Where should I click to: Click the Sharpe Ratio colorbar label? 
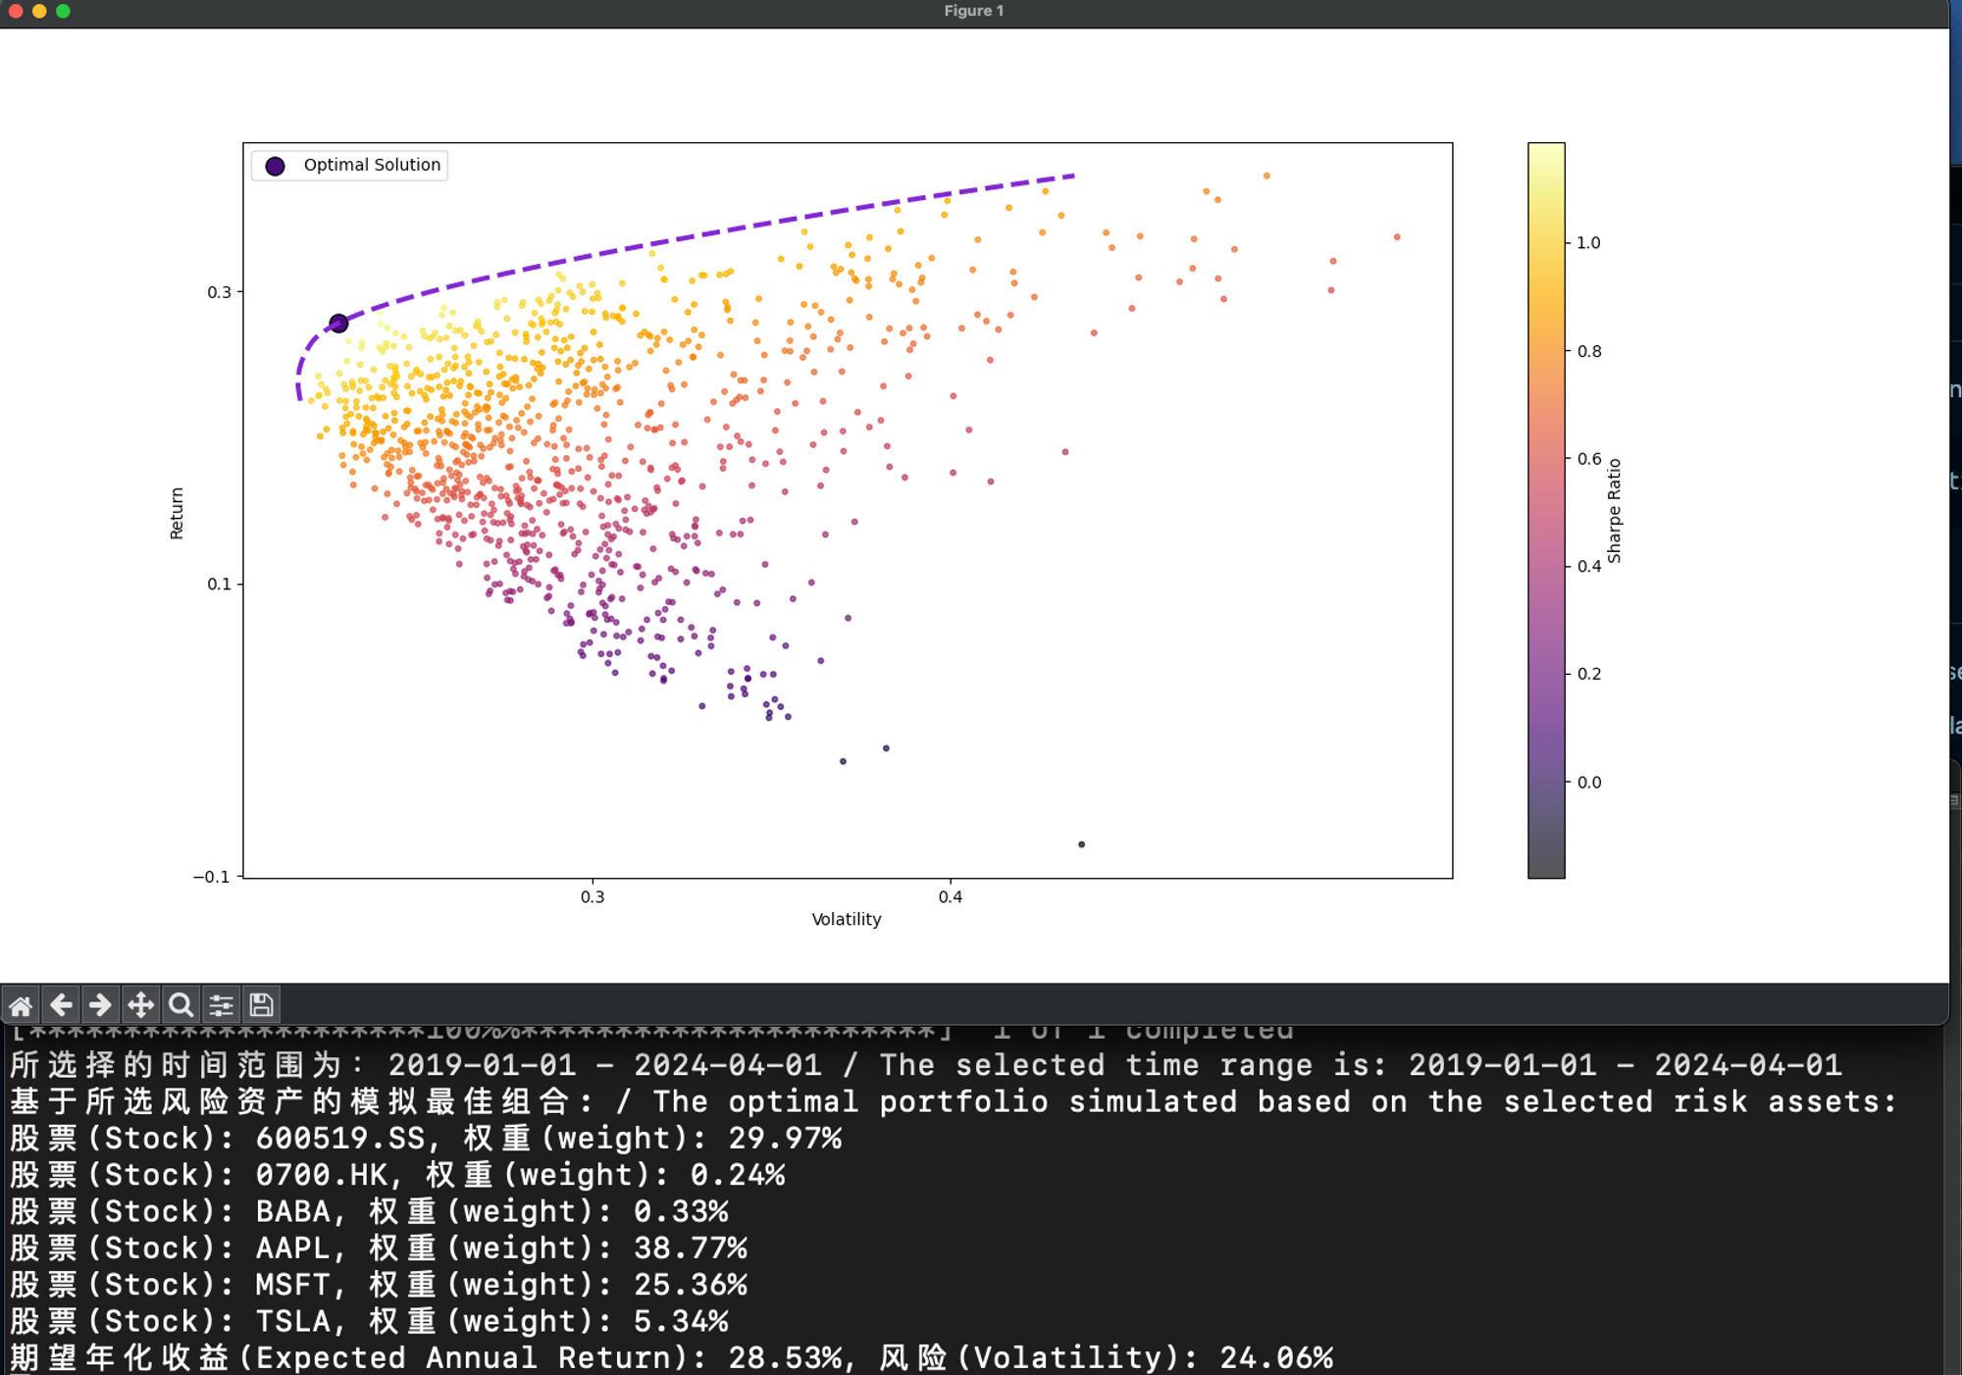(x=1614, y=510)
